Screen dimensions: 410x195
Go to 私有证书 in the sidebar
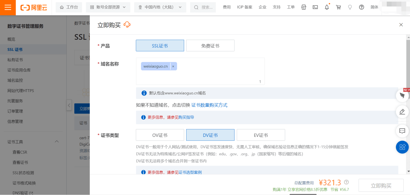click(x=15, y=60)
